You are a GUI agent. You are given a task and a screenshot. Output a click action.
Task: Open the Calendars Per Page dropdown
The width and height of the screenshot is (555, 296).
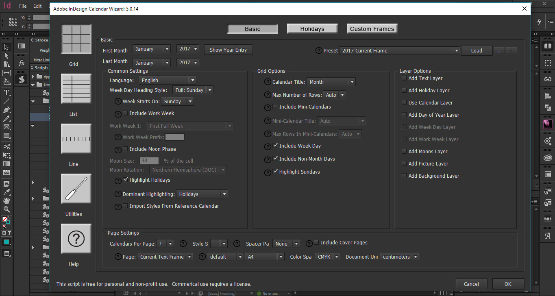tap(165, 244)
